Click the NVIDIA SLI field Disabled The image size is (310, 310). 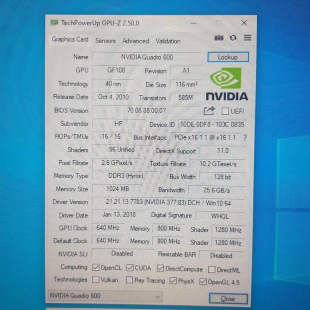point(122,253)
